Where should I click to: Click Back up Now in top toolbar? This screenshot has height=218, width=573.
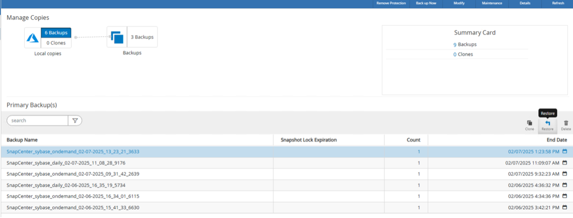click(x=426, y=3)
